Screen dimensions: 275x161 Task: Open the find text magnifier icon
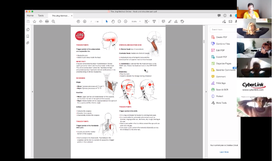53,21
